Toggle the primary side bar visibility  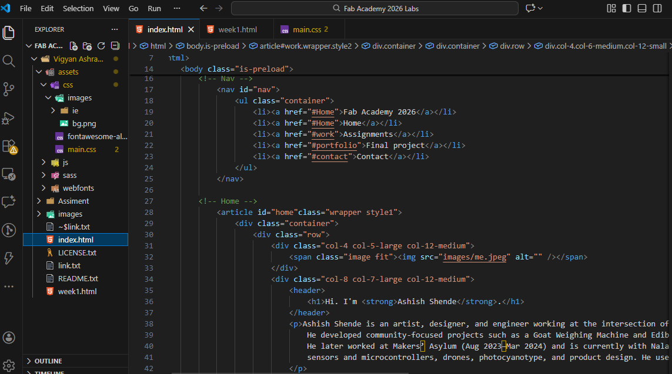point(627,8)
